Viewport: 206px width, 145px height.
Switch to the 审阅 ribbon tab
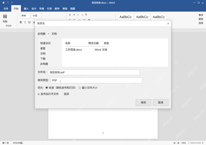65,8
